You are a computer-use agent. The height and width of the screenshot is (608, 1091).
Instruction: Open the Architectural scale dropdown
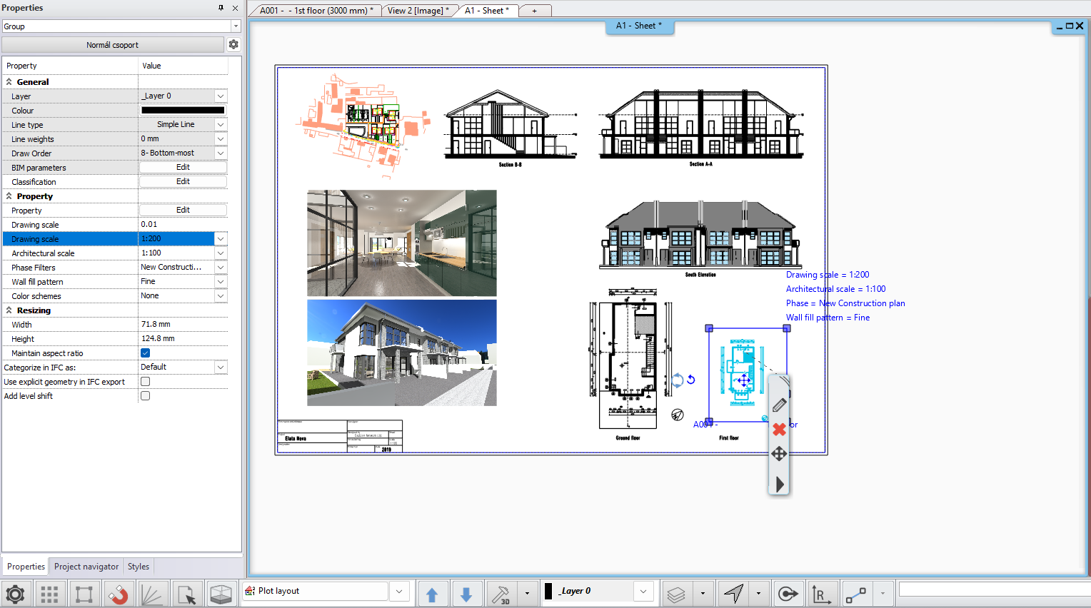[x=221, y=253]
